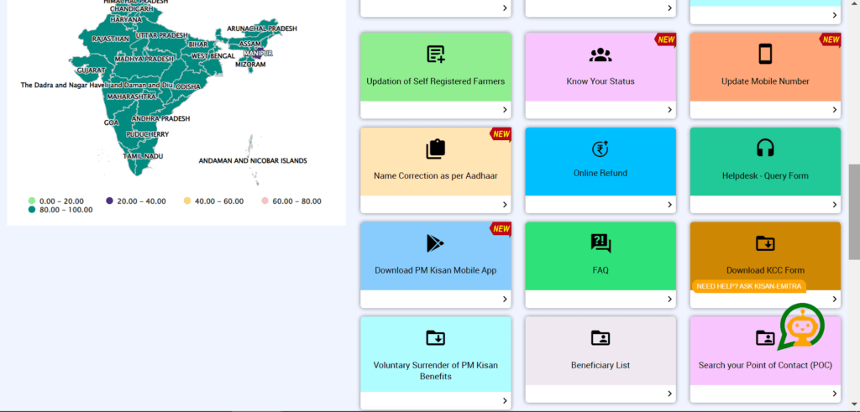Screen dimensions: 860x412
Task: Expand arrow under Helpdesk - Query Form
Action: (x=835, y=205)
